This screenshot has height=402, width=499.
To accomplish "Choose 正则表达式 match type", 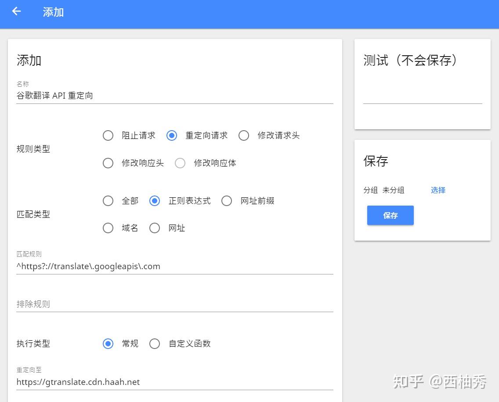I will (155, 201).
